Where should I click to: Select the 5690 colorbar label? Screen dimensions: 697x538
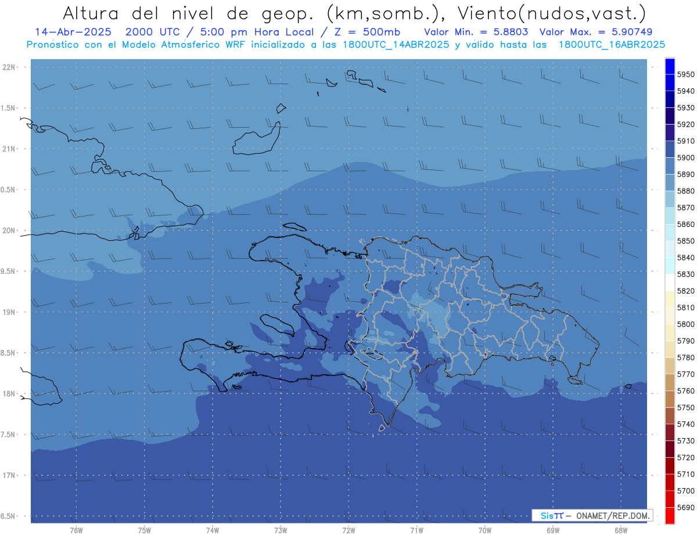coord(686,507)
